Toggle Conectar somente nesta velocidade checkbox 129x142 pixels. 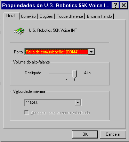click(27, 113)
